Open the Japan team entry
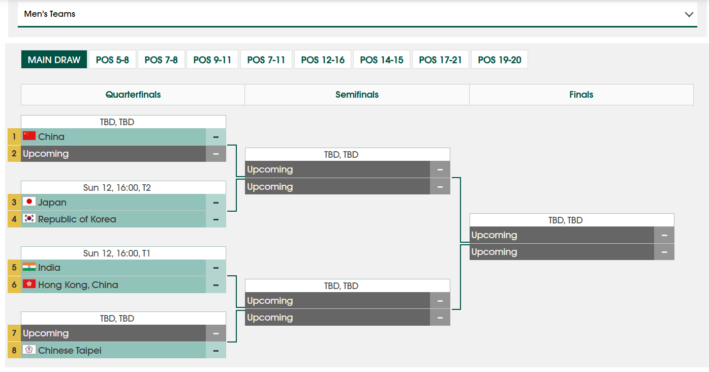Screen dimensions: 709x372 113,202
